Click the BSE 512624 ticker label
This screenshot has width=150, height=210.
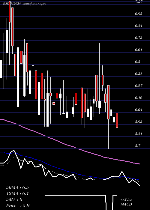[x=12, y=4]
